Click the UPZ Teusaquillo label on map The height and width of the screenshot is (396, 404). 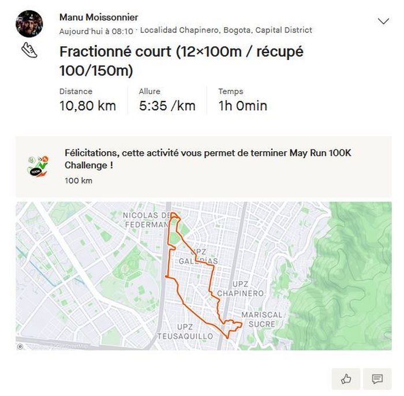[x=185, y=331]
